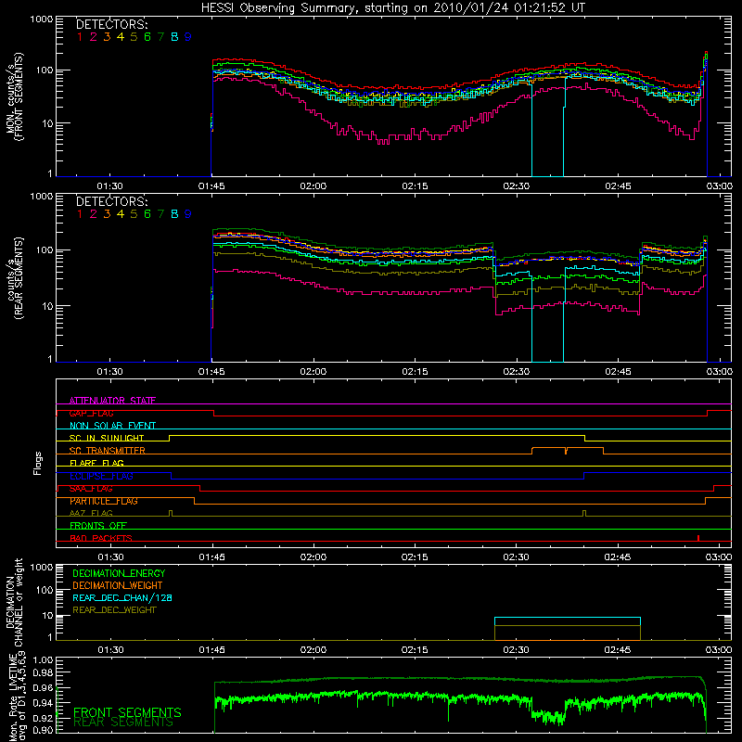742x742 pixels.
Task: Click 01:45 tick label under front segments plot
Action: (x=211, y=186)
